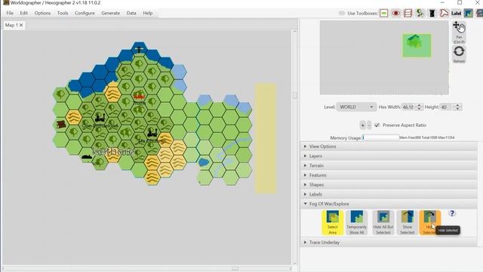Click the map's horizontal scrollbar thumb

point(235,269)
